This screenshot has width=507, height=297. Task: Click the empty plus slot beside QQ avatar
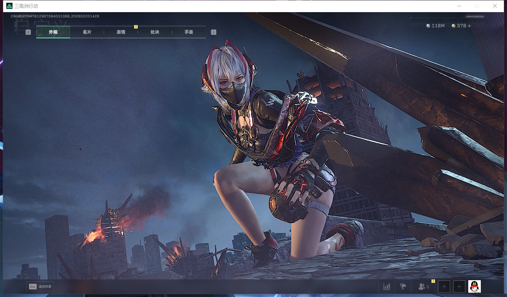point(459,287)
